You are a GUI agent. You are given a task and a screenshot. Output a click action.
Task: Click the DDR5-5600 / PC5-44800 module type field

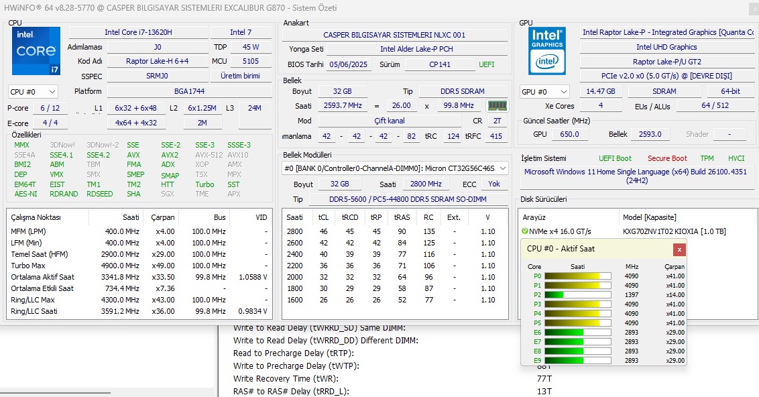pyautogui.click(x=408, y=199)
